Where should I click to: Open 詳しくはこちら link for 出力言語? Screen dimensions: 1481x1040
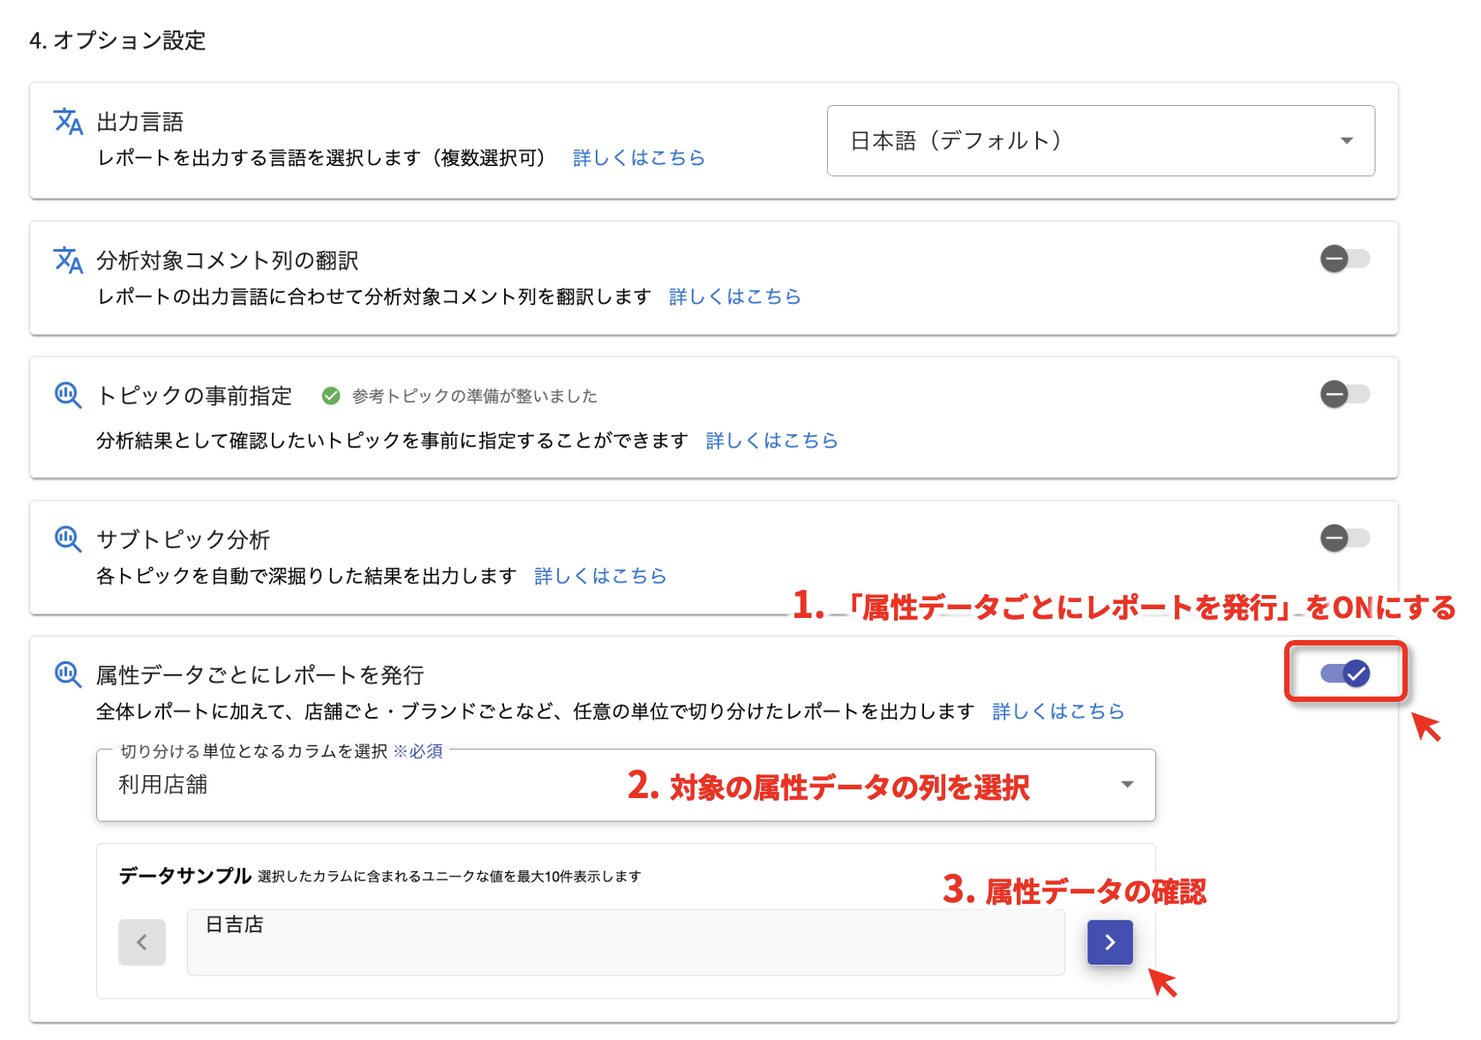[x=638, y=158]
